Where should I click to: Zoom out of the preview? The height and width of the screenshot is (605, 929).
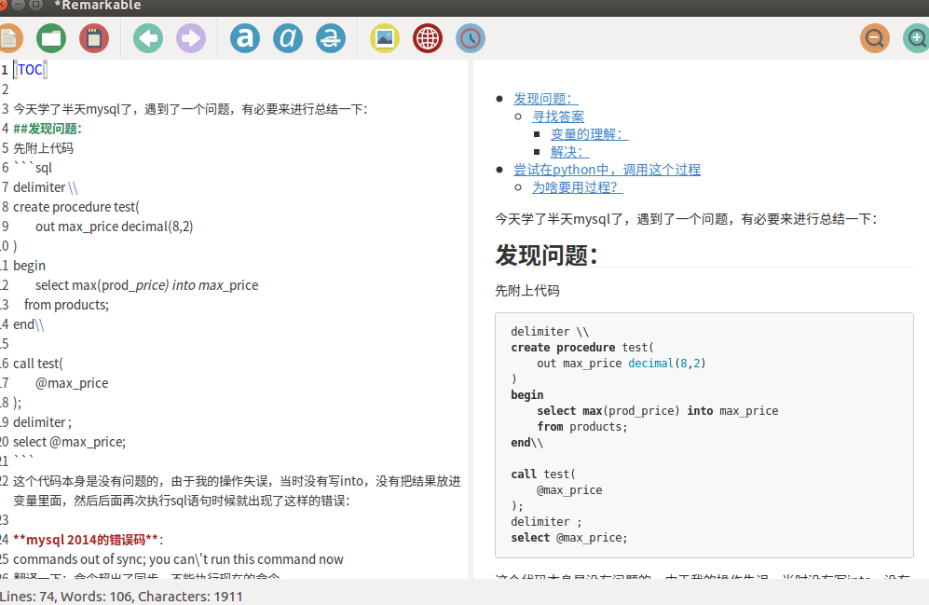[x=875, y=38]
